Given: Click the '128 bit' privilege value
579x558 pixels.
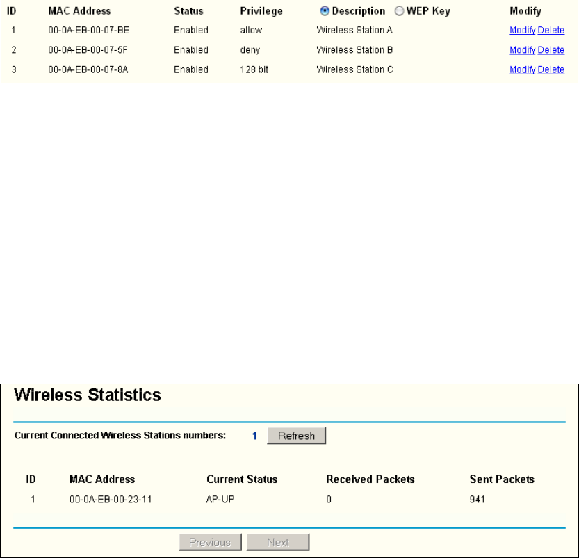Looking at the screenshot, I should (254, 69).
